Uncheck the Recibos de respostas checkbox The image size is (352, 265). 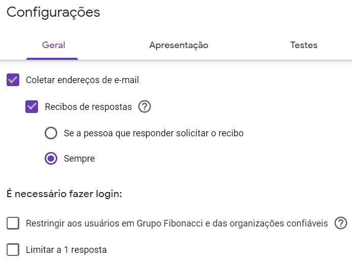click(x=32, y=107)
